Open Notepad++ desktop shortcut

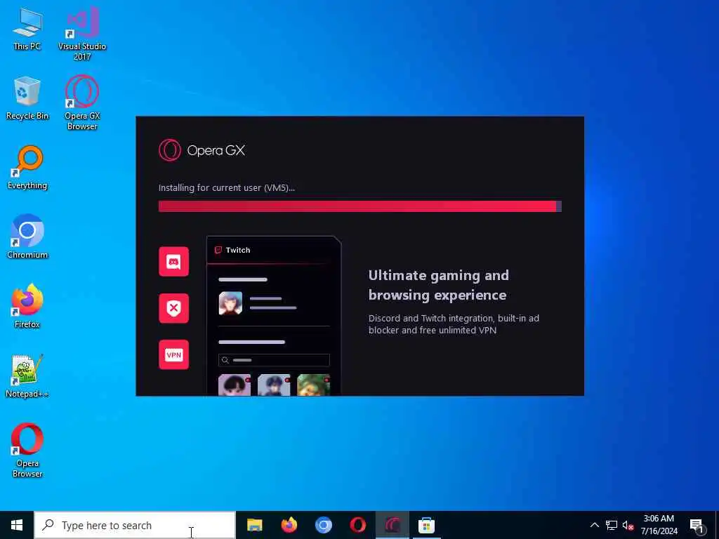[x=27, y=376]
